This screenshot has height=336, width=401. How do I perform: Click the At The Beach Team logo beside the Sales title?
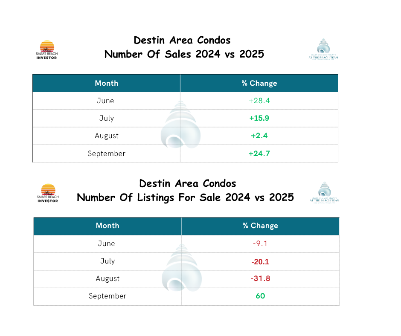point(323,49)
